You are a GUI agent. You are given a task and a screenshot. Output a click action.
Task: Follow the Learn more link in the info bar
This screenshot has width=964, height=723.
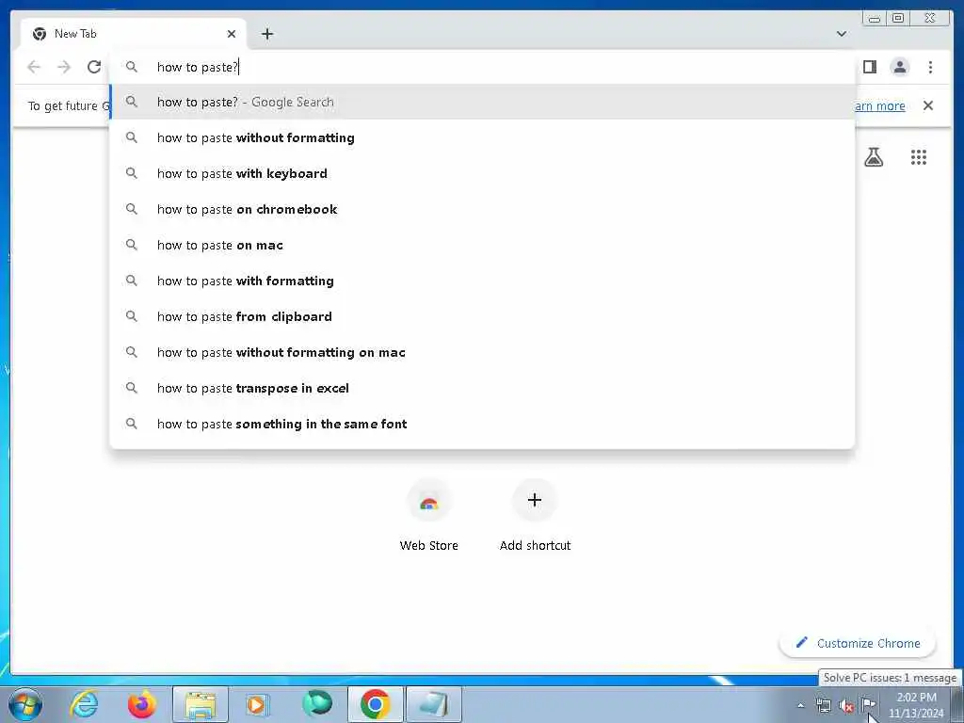click(x=880, y=105)
